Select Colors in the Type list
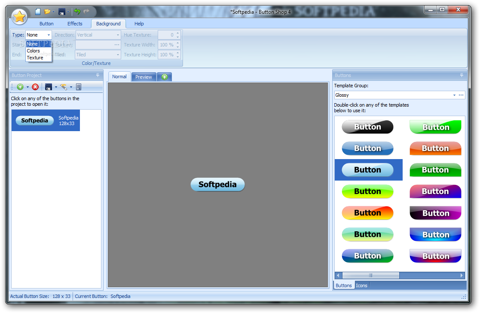Image resolution: width=480 pixels, height=313 pixels. 39,51
